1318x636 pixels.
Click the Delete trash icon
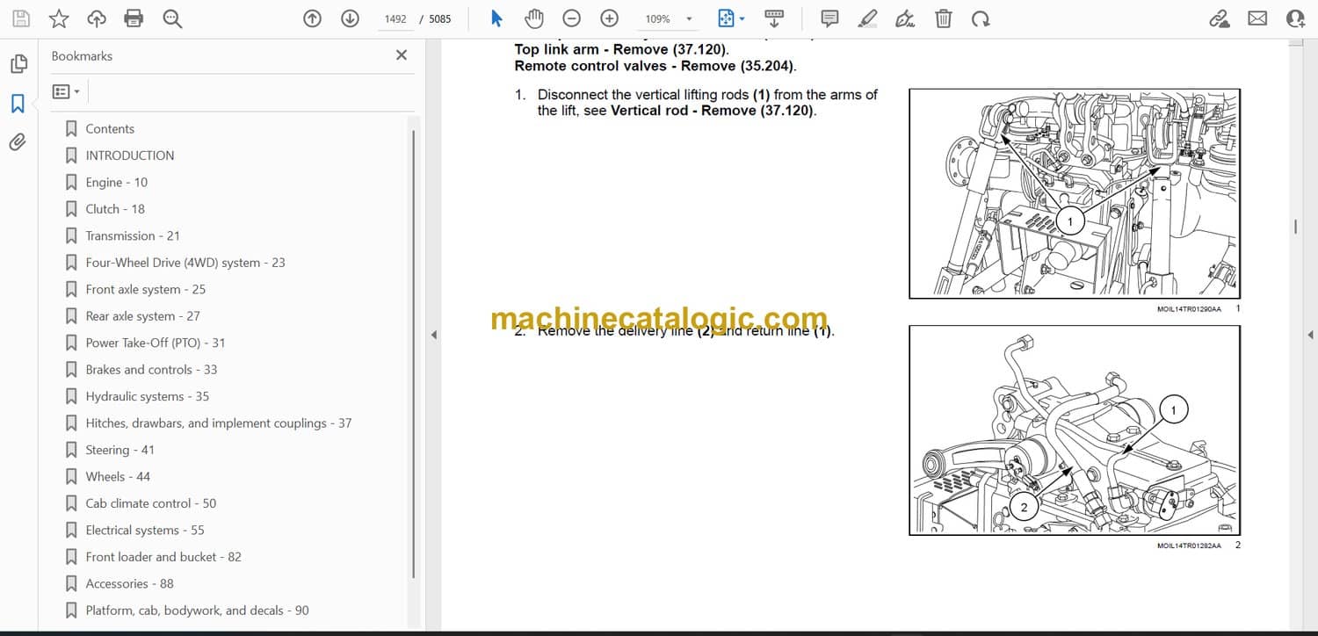click(x=943, y=18)
